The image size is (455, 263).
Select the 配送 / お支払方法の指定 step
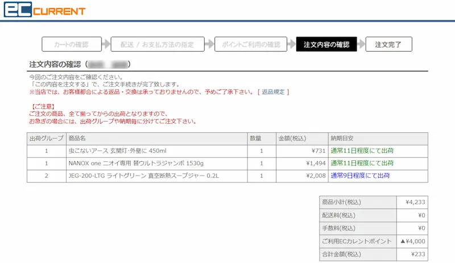pyautogui.click(x=158, y=44)
